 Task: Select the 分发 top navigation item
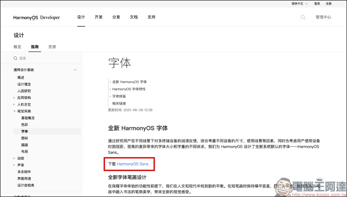(116, 17)
